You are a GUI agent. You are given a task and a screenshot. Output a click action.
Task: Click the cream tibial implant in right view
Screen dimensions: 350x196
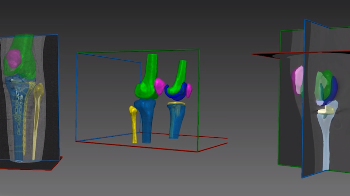(x=325, y=110)
